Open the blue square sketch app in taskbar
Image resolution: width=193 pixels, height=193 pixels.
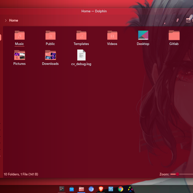[111, 189]
